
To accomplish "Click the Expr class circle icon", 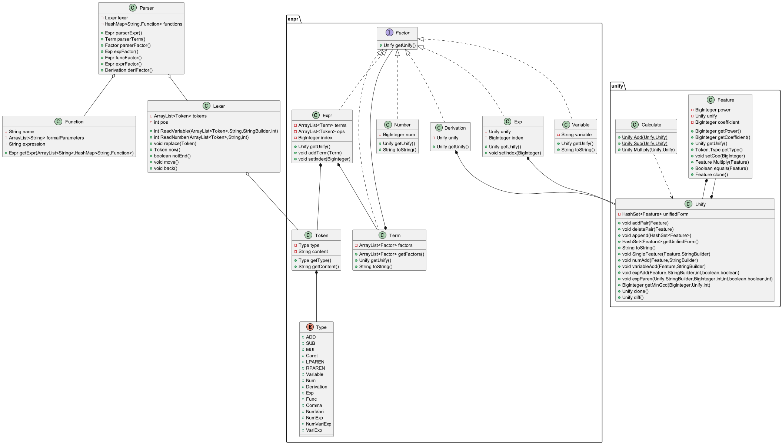I will (x=316, y=115).
